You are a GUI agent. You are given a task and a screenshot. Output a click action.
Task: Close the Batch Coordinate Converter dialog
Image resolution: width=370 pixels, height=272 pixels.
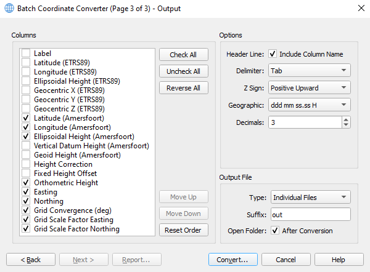[x=361, y=8]
